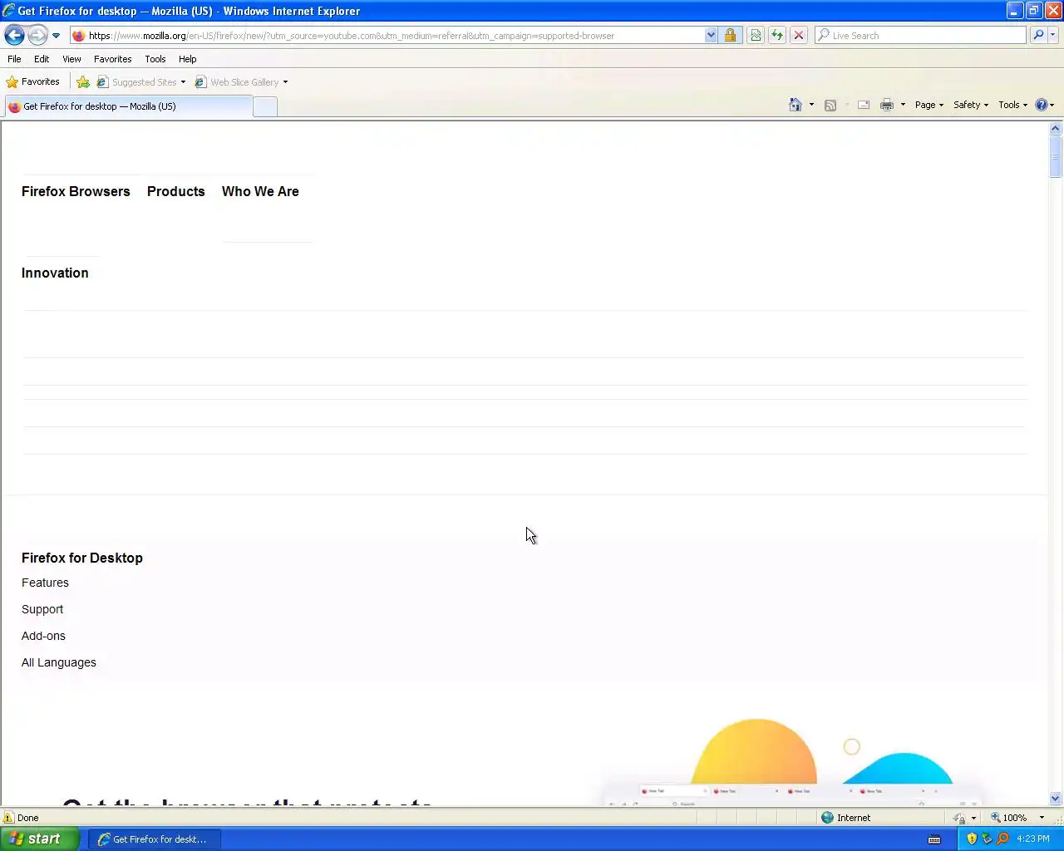The width and height of the screenshot is (1064, 851).
Task: Open the Favorites star button
Action: tap(33, 81)
